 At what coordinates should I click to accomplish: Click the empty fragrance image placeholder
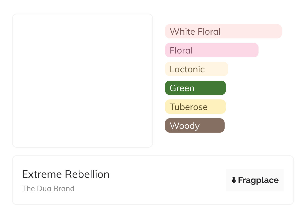pos(82,80)
